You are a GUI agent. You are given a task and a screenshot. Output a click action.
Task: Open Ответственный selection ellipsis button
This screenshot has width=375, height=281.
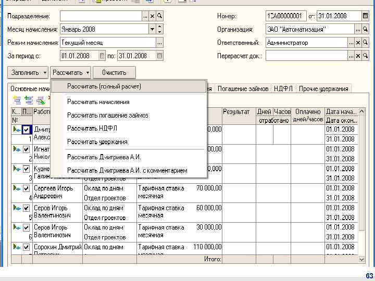(x=351, y=43)
